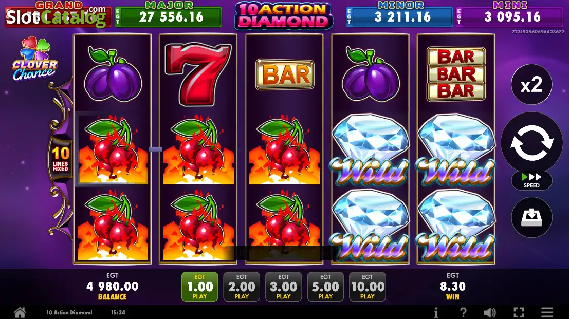The width and height of the screenshot is (569, 319).
Task: Click the 10 Lines Fixed indicator
Action: pyautogui.click(x=60, y=159)
